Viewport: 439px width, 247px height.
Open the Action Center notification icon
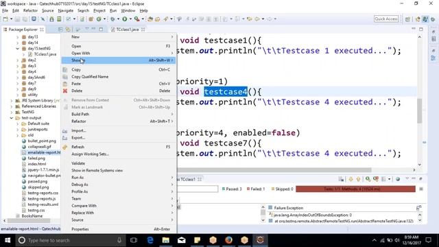coord(428,240)
